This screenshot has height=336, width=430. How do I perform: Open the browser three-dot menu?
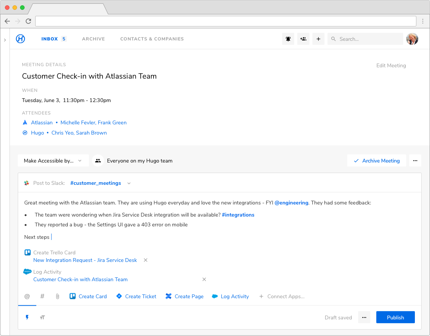point(423,21)
